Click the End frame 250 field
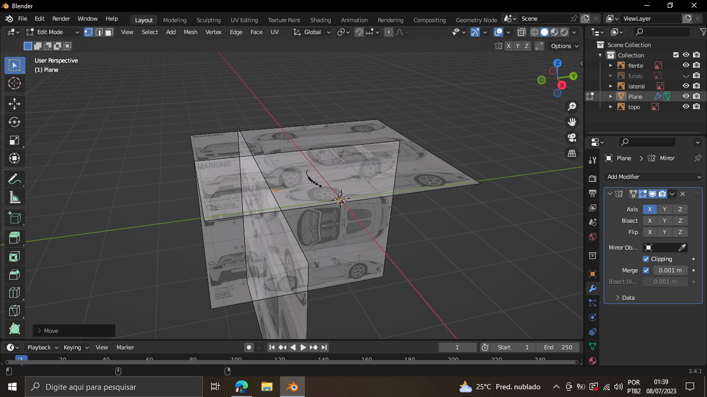The height and width of the screenshot is (397, 707). click(558, 347)
